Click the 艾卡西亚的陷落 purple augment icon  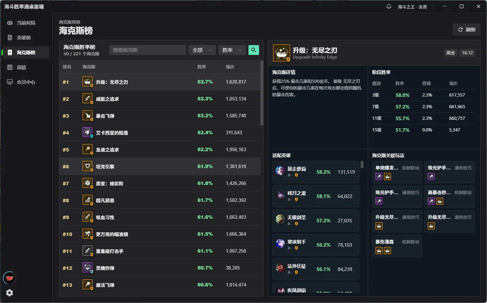(88, 132)
